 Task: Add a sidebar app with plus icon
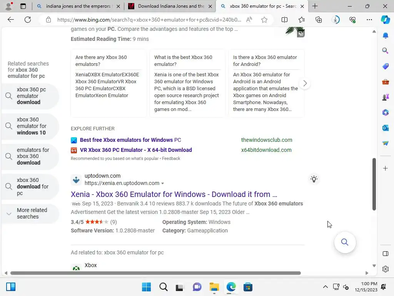coord(386,168)
